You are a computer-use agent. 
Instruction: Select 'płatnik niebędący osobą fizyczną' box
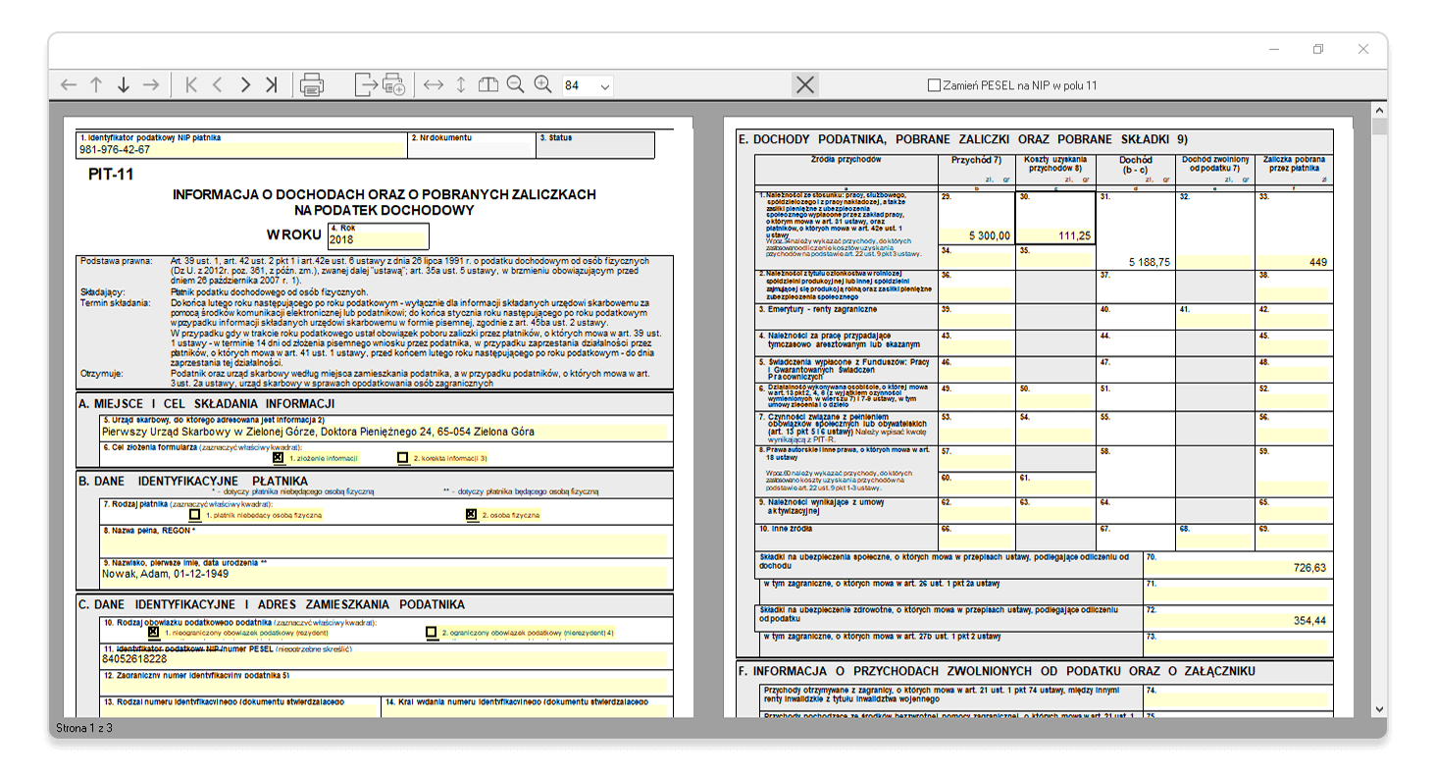[194, 514]
